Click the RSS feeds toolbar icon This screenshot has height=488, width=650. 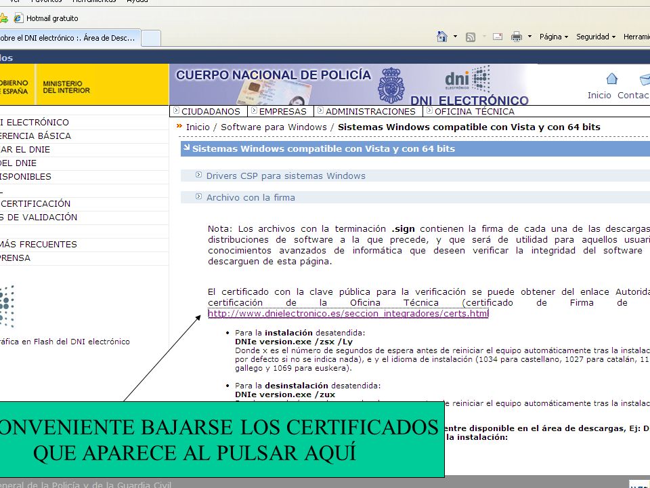471,37
